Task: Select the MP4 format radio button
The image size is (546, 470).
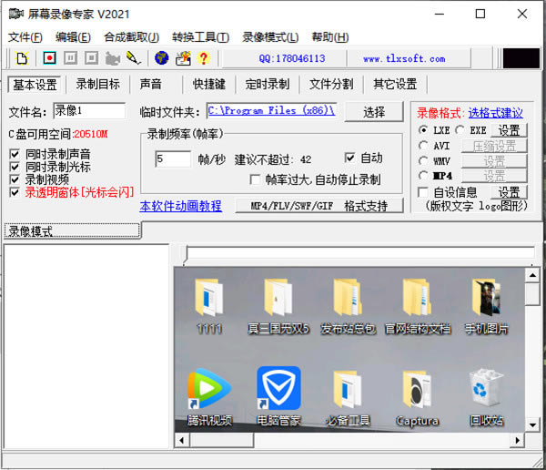Action: pos(423,176)
